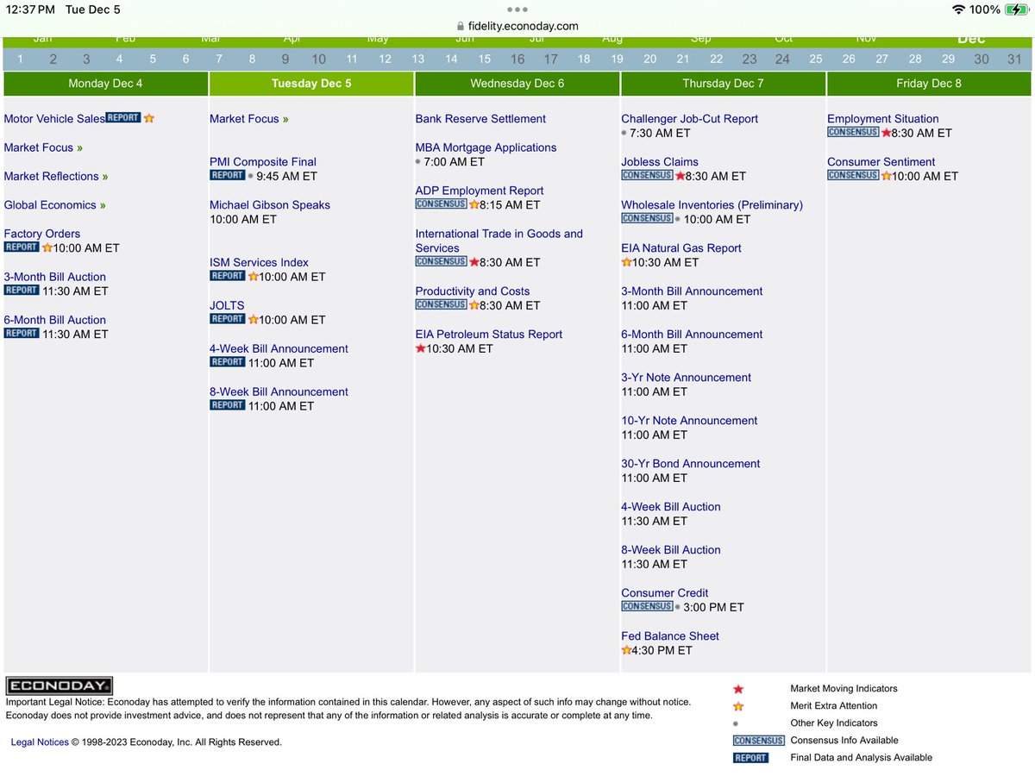Select Monday Dec 4 column header
The width and height of the screenshot is (1035, 776).
tap(106, 84)
